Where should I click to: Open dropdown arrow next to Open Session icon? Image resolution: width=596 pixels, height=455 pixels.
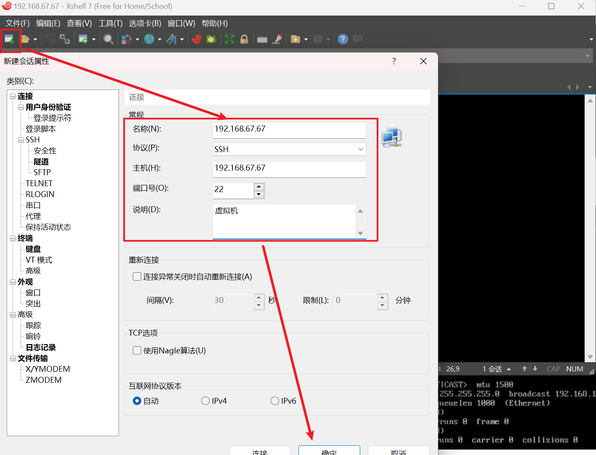[35, 39]
